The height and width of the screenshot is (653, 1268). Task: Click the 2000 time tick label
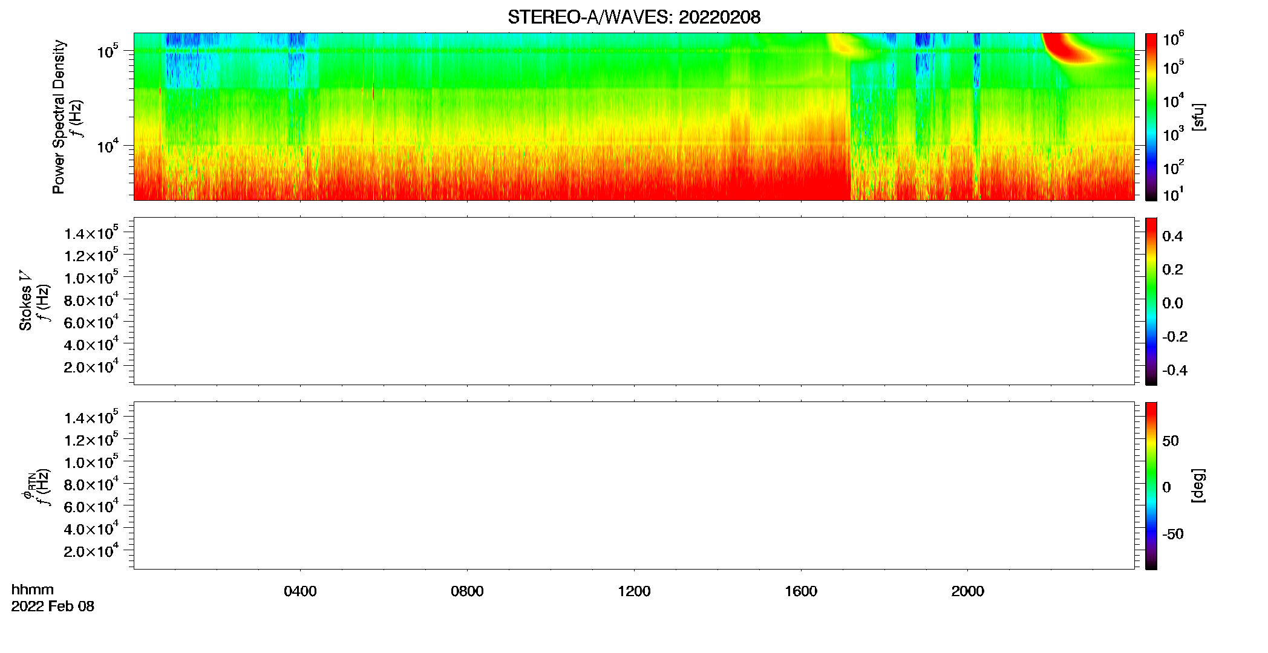[x=968, y=591]
